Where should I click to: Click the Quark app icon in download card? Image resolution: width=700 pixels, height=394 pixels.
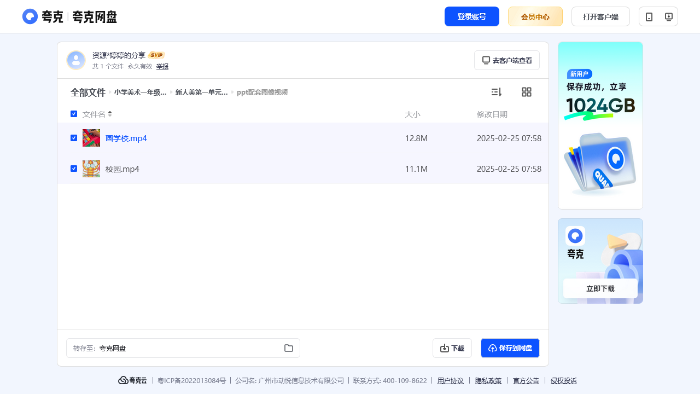(575, 236)
